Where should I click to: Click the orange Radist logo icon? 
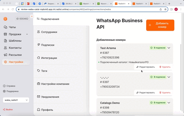[5, 19]
